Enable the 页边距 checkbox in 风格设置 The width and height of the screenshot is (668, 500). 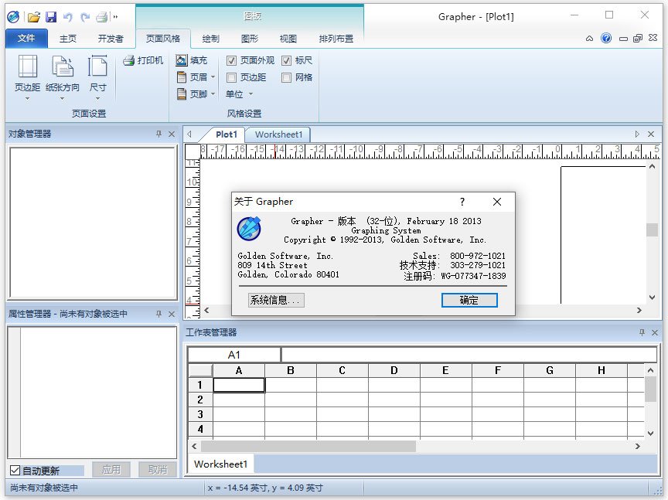pyautogui.click(x=231, y=77)
